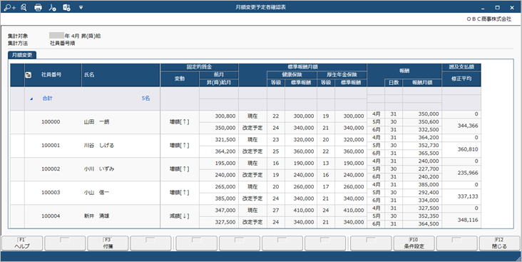Click the 健康保険 column group header
This screenshot has height=262, width=522.
coord(292,75)
